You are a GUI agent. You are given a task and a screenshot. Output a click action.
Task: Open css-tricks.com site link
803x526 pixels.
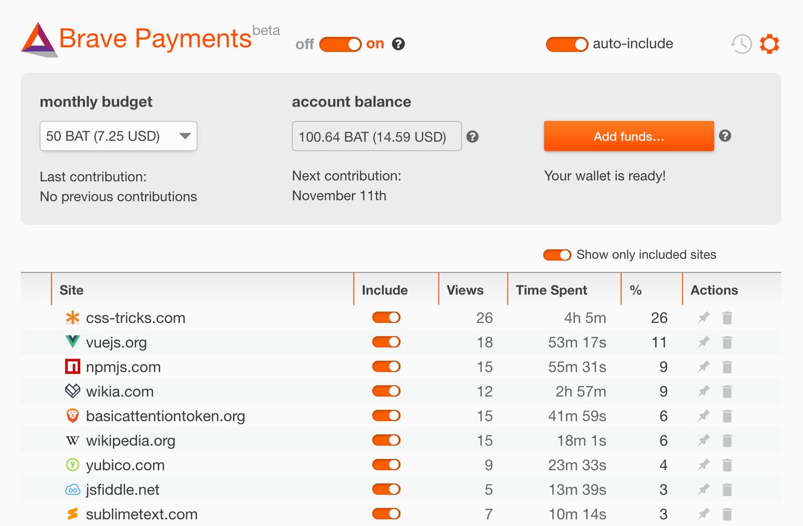pyautogui.click(x=136, y=318)
